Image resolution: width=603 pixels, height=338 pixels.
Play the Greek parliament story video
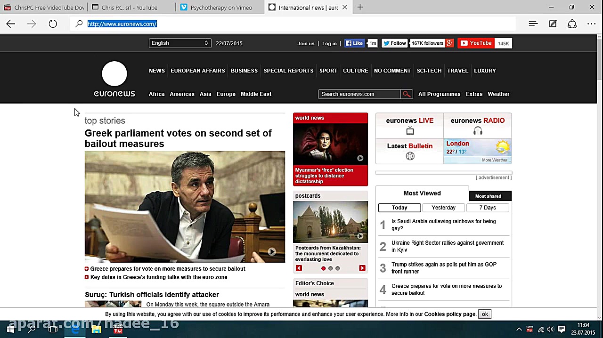click(272, 252)
